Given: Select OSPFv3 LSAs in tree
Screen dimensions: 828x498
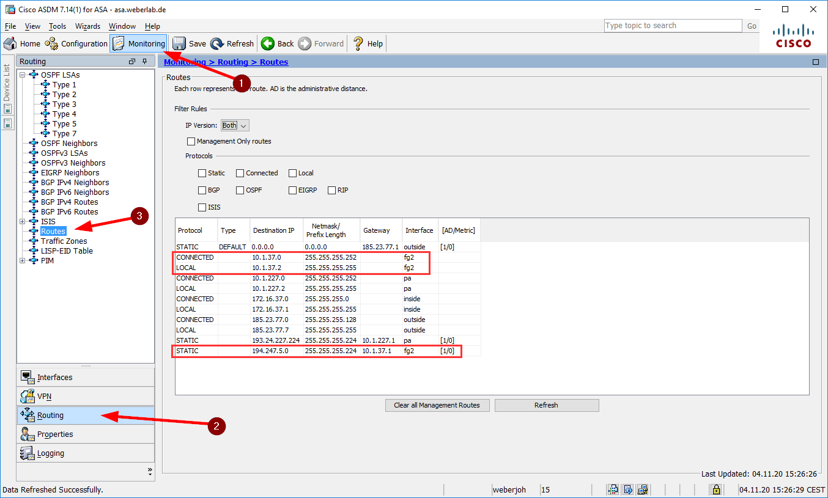Looking at the screenshot, I should (64, 153).
